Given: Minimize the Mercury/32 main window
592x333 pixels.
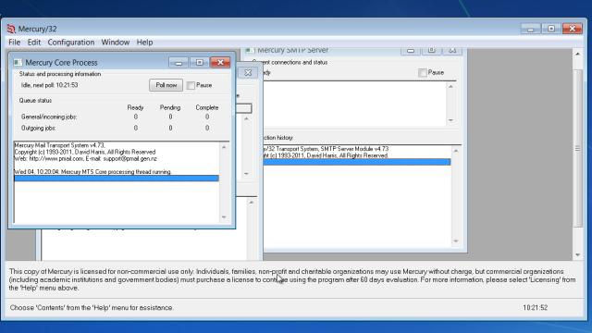Looking at the screenshot, I should click(x=530, y=29).
